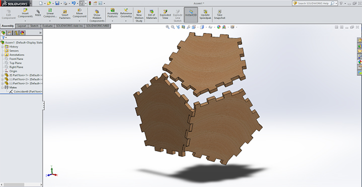Open the Evaluate ribbon tab
Viewport: 362px width, 187px height.
tap(47, 26)
